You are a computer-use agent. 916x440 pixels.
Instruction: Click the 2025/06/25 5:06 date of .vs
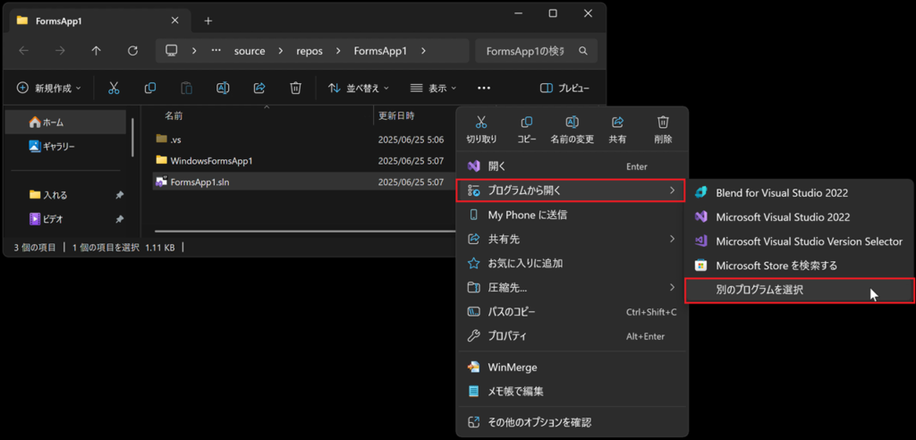[411, 140]
